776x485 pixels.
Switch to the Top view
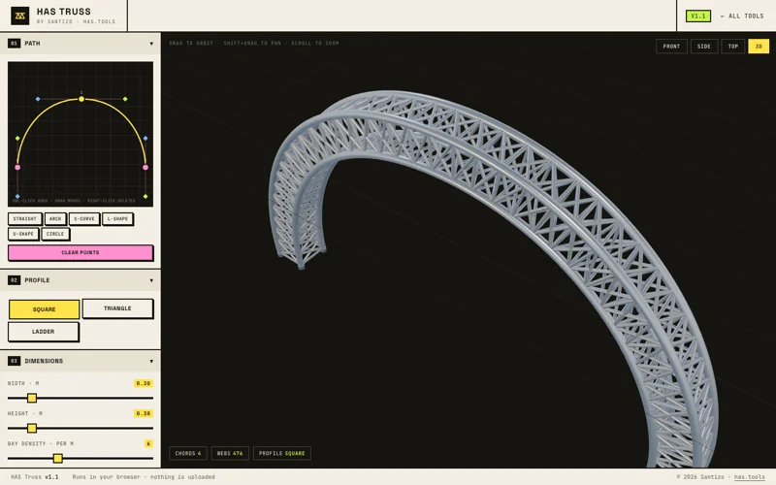[x=733, y=47]
